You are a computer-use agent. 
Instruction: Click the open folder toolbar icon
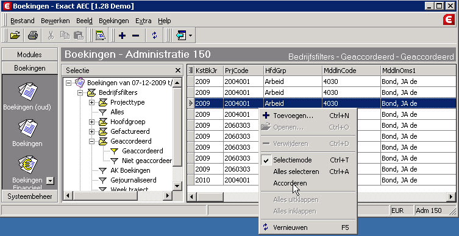tap(15, 36)
